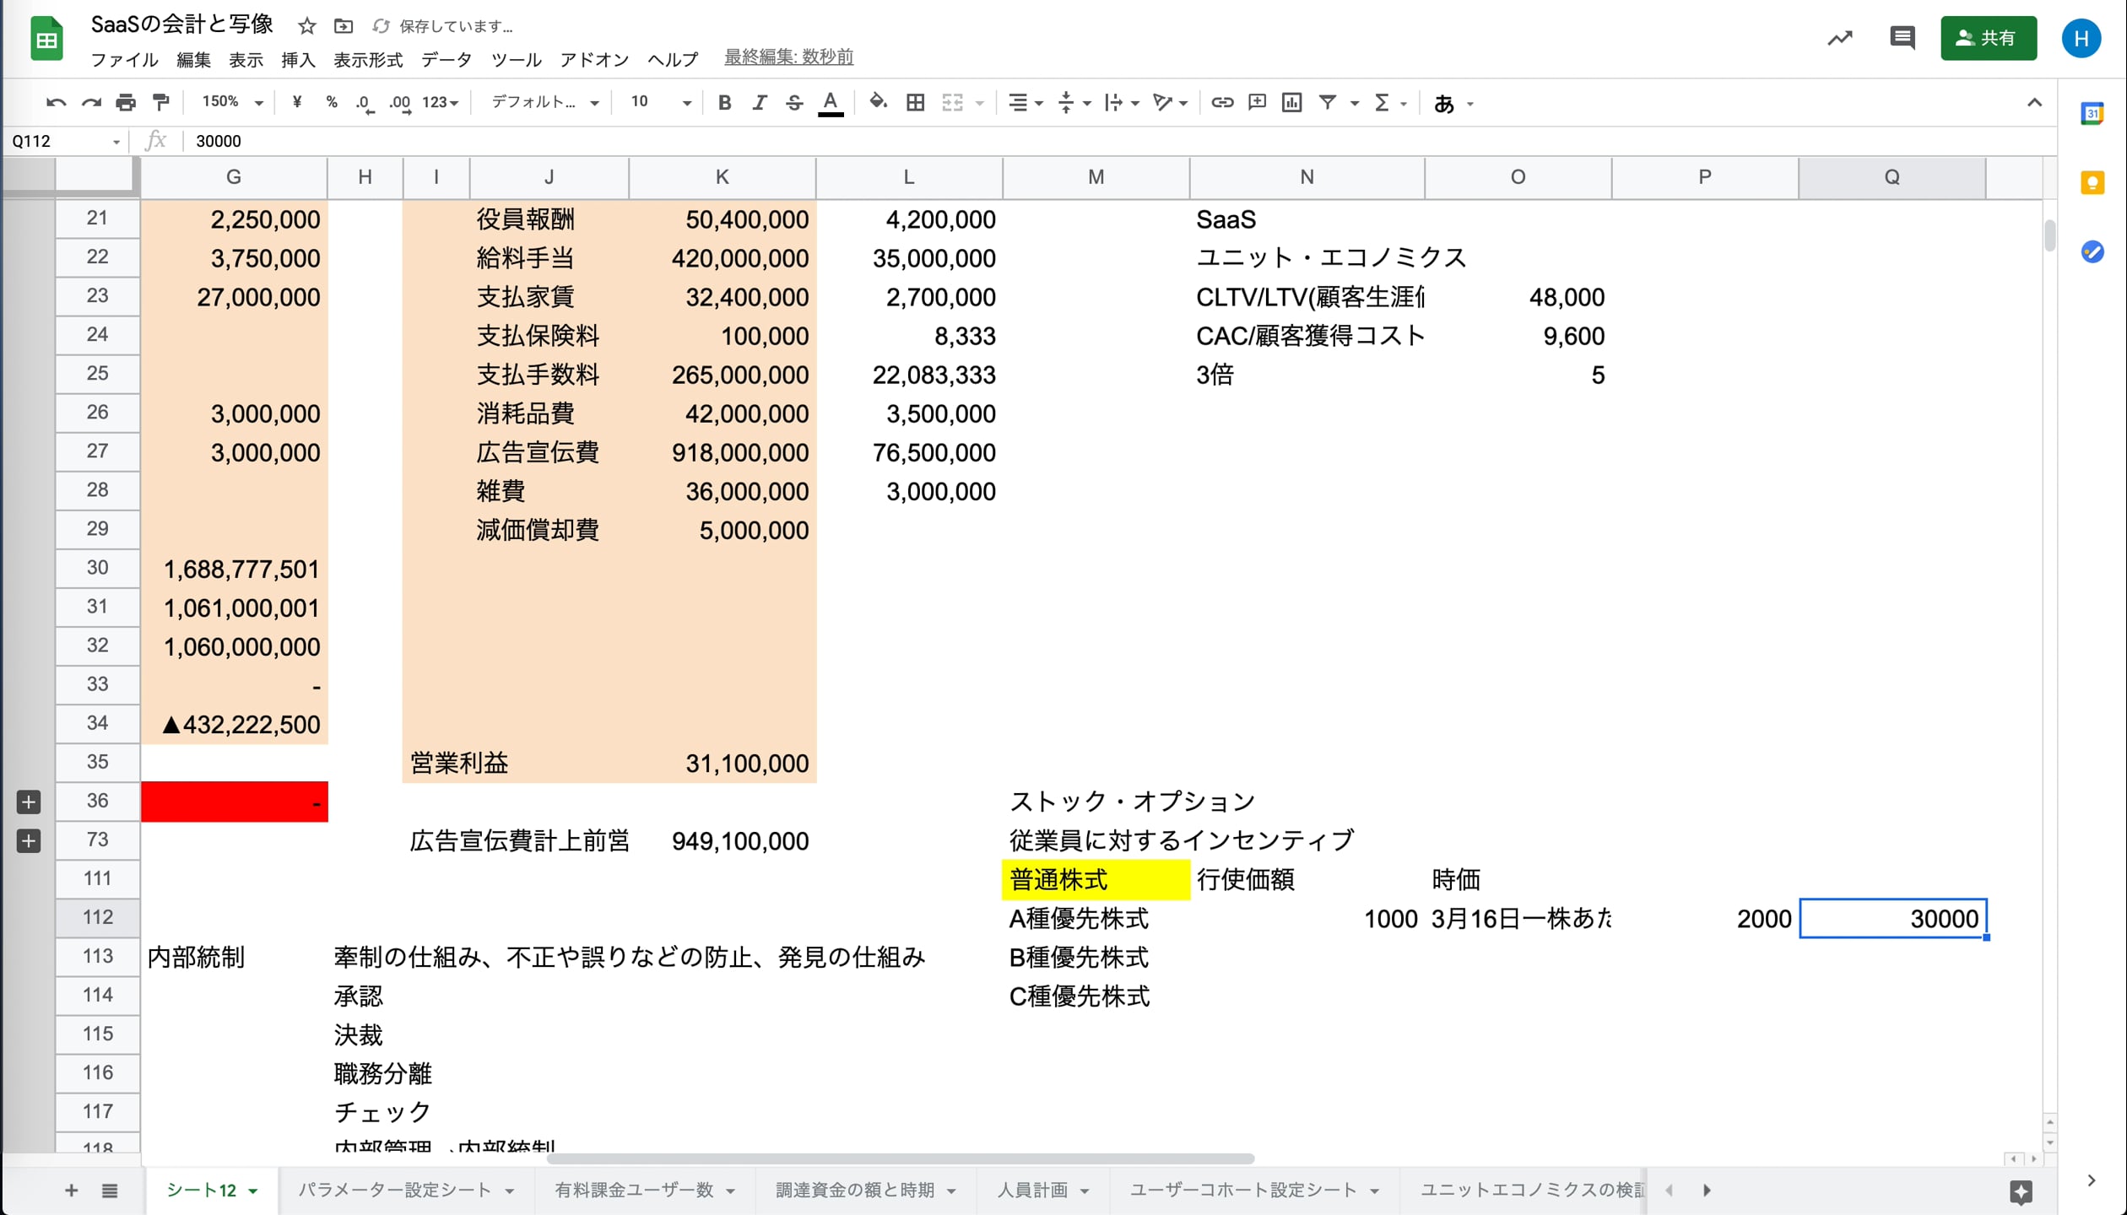Image resolution: width=2127 pixels, height=1215 pixels.
Task: Open revision history via 最終編集 link
Action: 787,57
